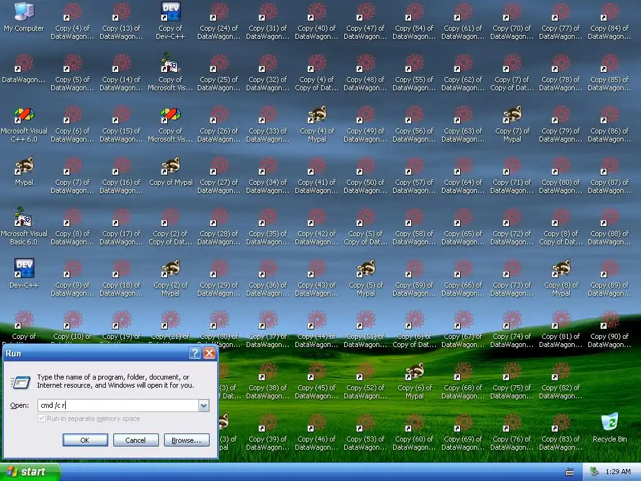This screenshot has width=641, height=481.
Task: Select Copy (47) of DataWagon shortcut
Action: tap(366, 21)
